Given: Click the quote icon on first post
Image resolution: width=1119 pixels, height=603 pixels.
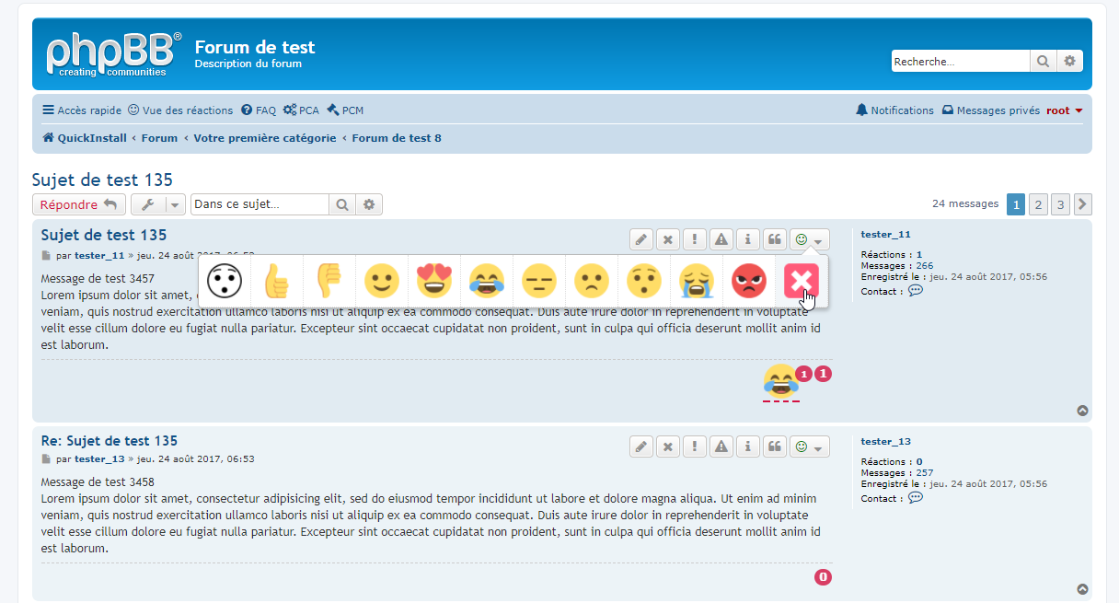Looking at the screenshot, I should (x=775, y=239).
